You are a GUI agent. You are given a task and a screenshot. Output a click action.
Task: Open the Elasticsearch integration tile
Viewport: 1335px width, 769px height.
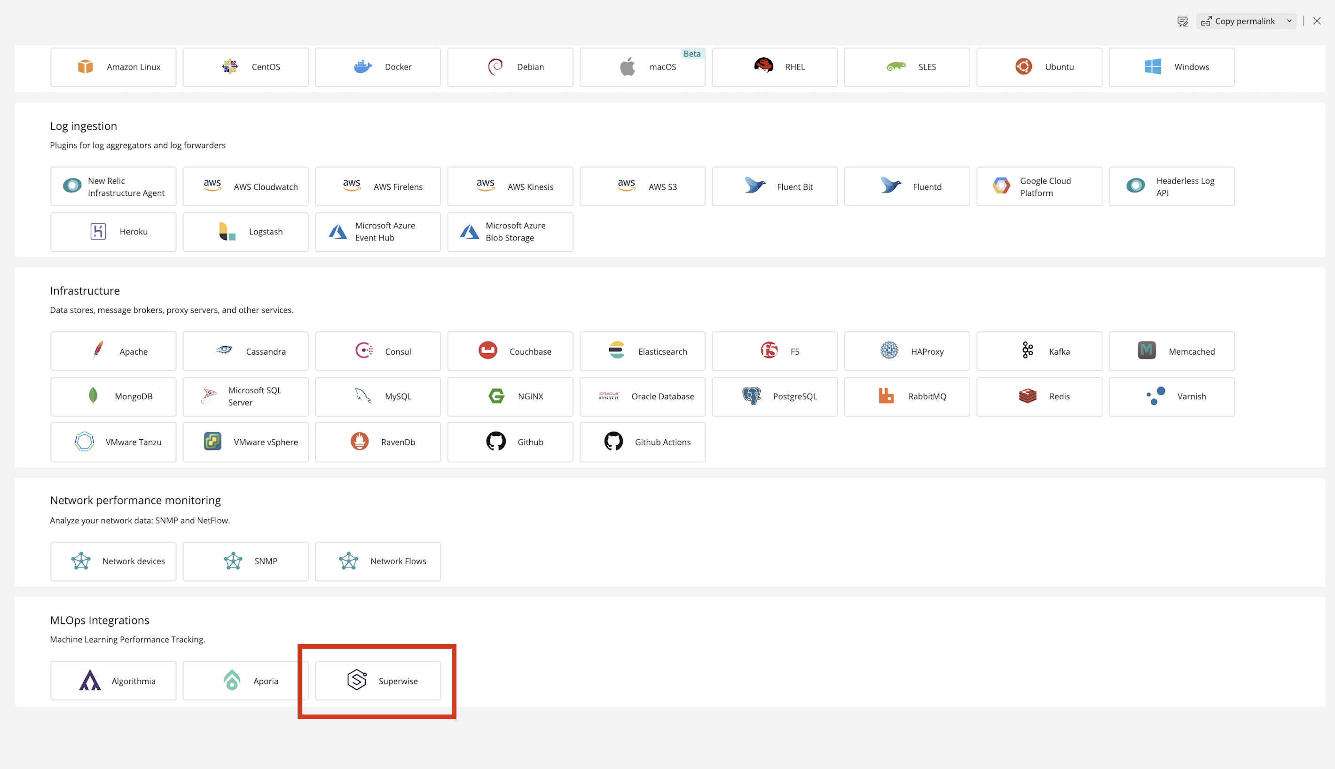click(642, 351)
